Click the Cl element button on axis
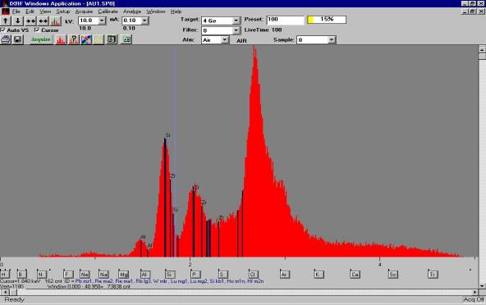This screenshot has height=305, width=486. pyautogui.click(x=253, y=275)
